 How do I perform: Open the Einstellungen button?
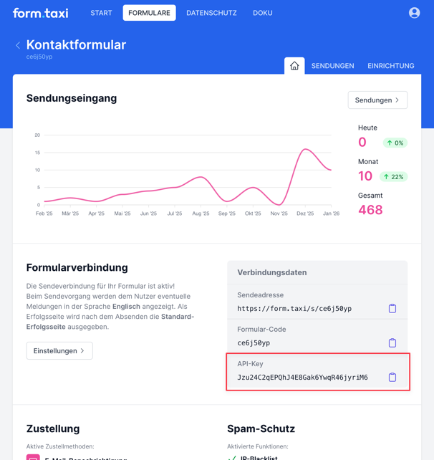59,350
